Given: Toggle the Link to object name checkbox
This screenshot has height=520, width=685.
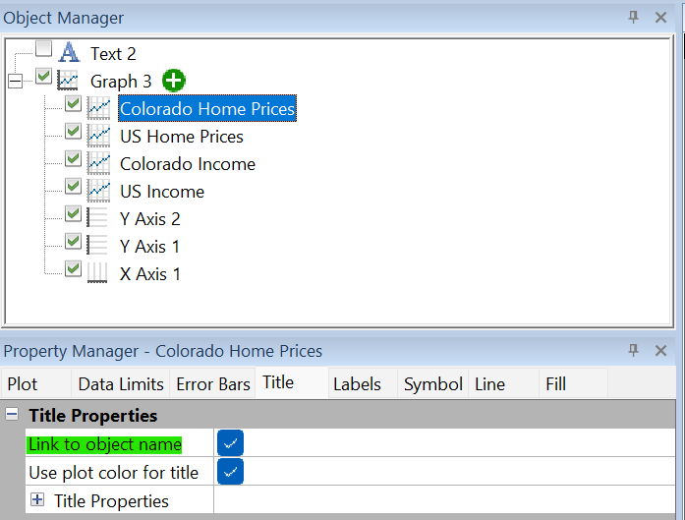Looking at the screenshot, I should [230, 443].
